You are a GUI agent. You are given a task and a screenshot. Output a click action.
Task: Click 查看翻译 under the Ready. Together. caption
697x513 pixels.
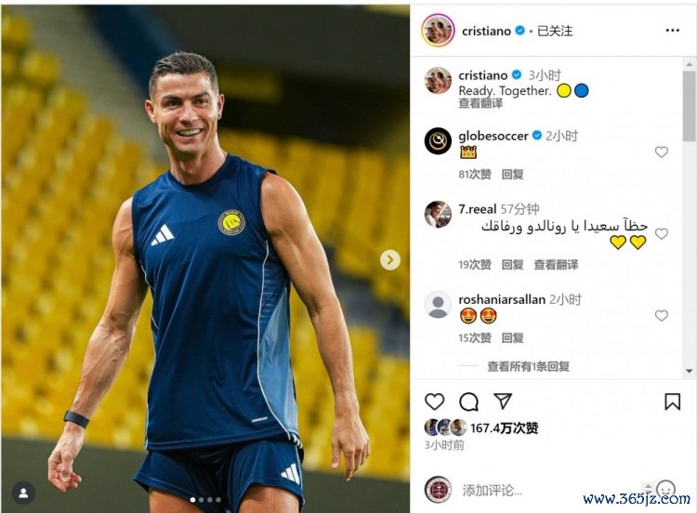pos(480,103)
